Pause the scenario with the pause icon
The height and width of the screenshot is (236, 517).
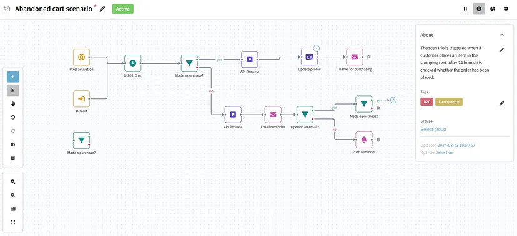pyautogui.click(x=465, y=9)
